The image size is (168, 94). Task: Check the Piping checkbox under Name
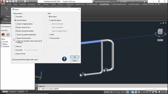(x=2, y=44)
